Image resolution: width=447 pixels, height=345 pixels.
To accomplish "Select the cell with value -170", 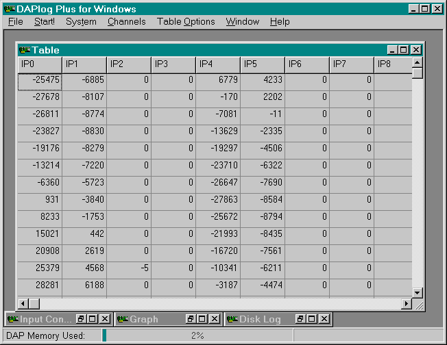I will 218,99.
